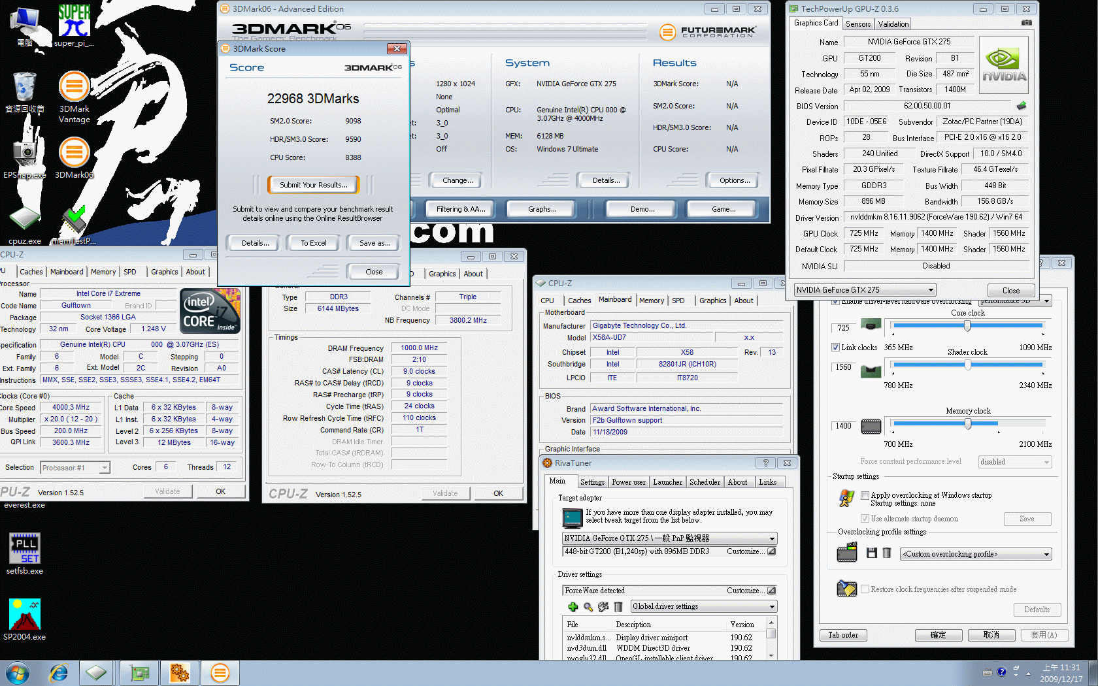Click the RivaTuner gear icon in taskbar

click(x=179, y=672)
